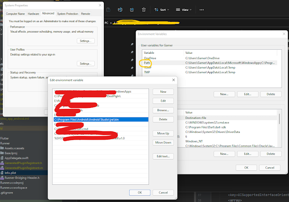Select the Remote tab

click(85, 14)
